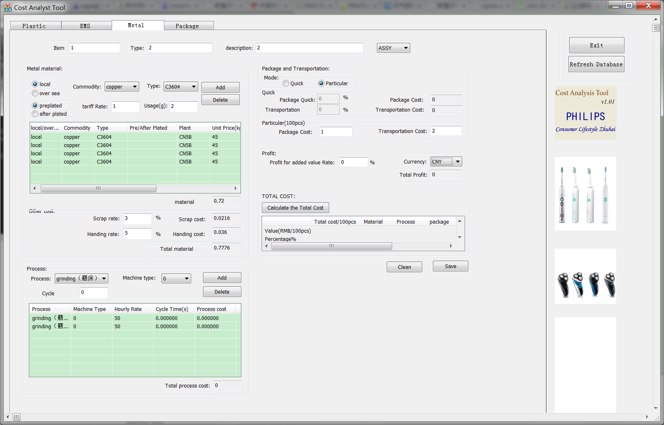Click the window vertical scrollbar up arrow
Viewport: 664px width, 425px height.
(656, 19)
